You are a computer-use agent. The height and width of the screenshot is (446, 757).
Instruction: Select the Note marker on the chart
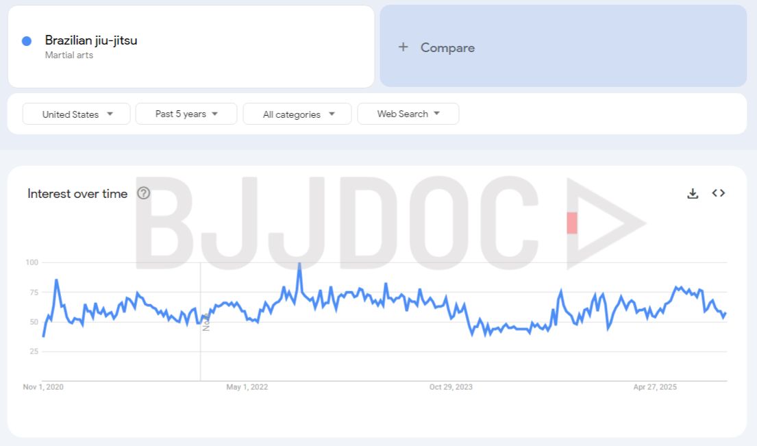pyautogui.click(x=205, y=322)
